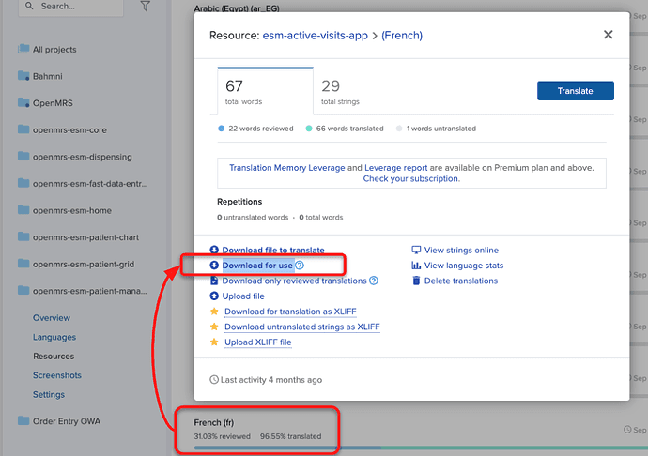Image resolution: width=648 pixels, height=456 pixels.
Task: Click the monitor icon beside View strings online
Action: pyautogui.click(x=416, y=251)
